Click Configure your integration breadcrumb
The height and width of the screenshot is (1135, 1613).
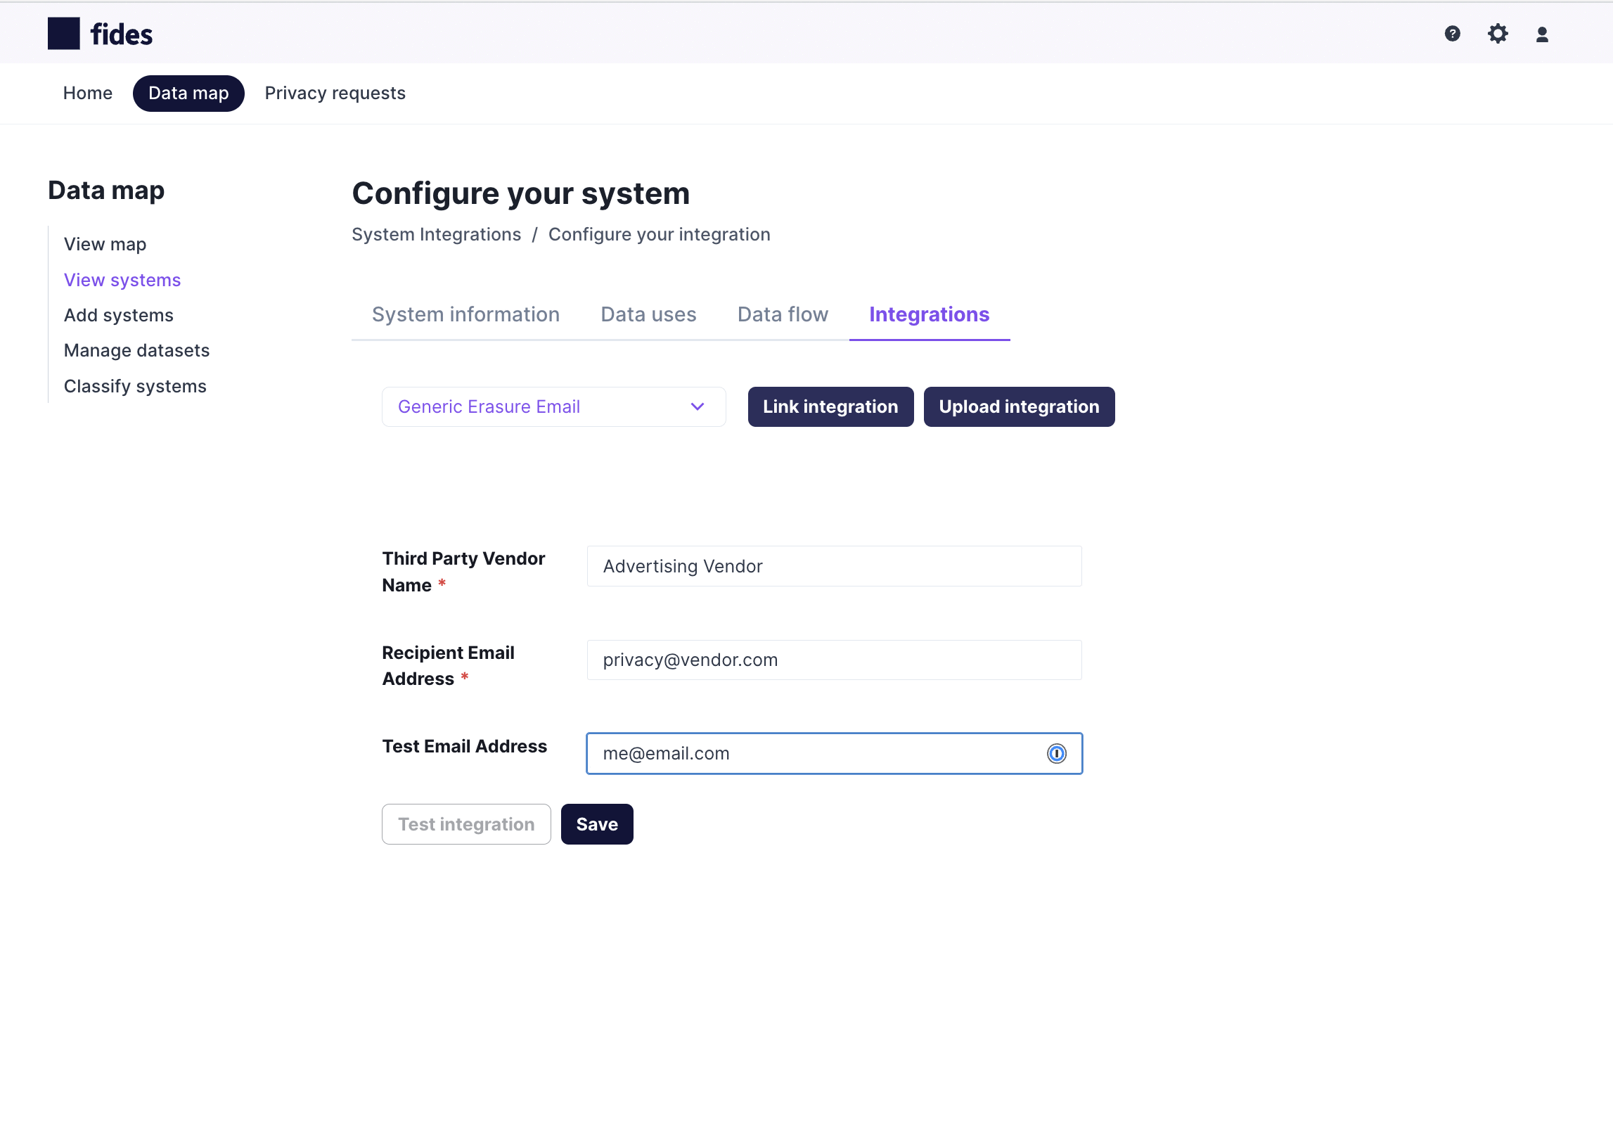click(660, 234)
